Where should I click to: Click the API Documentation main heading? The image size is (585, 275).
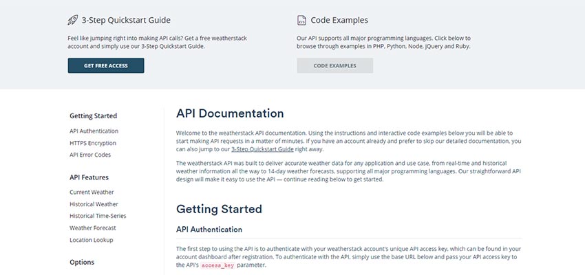point(230,113)
